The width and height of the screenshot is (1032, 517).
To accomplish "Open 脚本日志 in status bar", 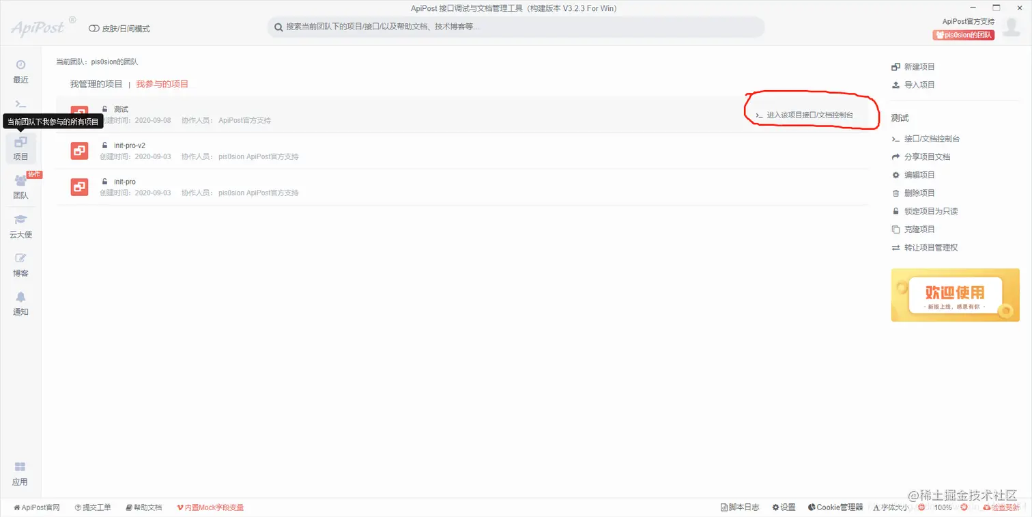I will point(740,507).
